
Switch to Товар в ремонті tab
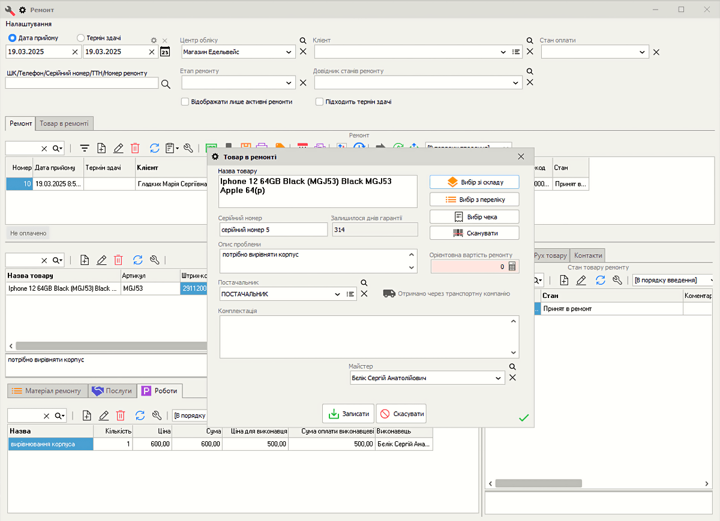(64, 123)
